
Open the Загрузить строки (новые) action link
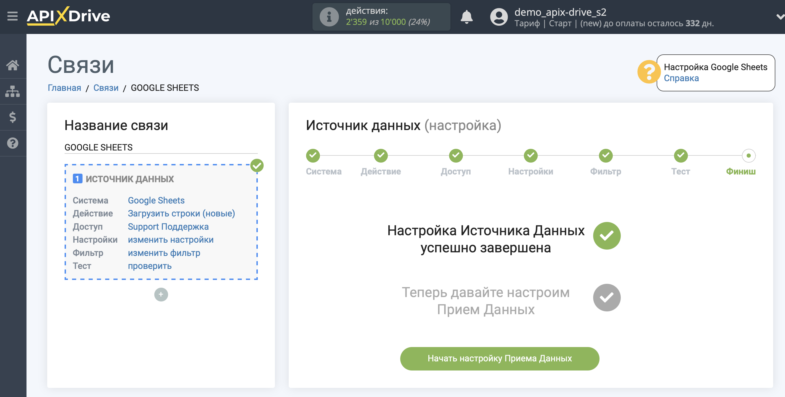(x=181, y=213)
